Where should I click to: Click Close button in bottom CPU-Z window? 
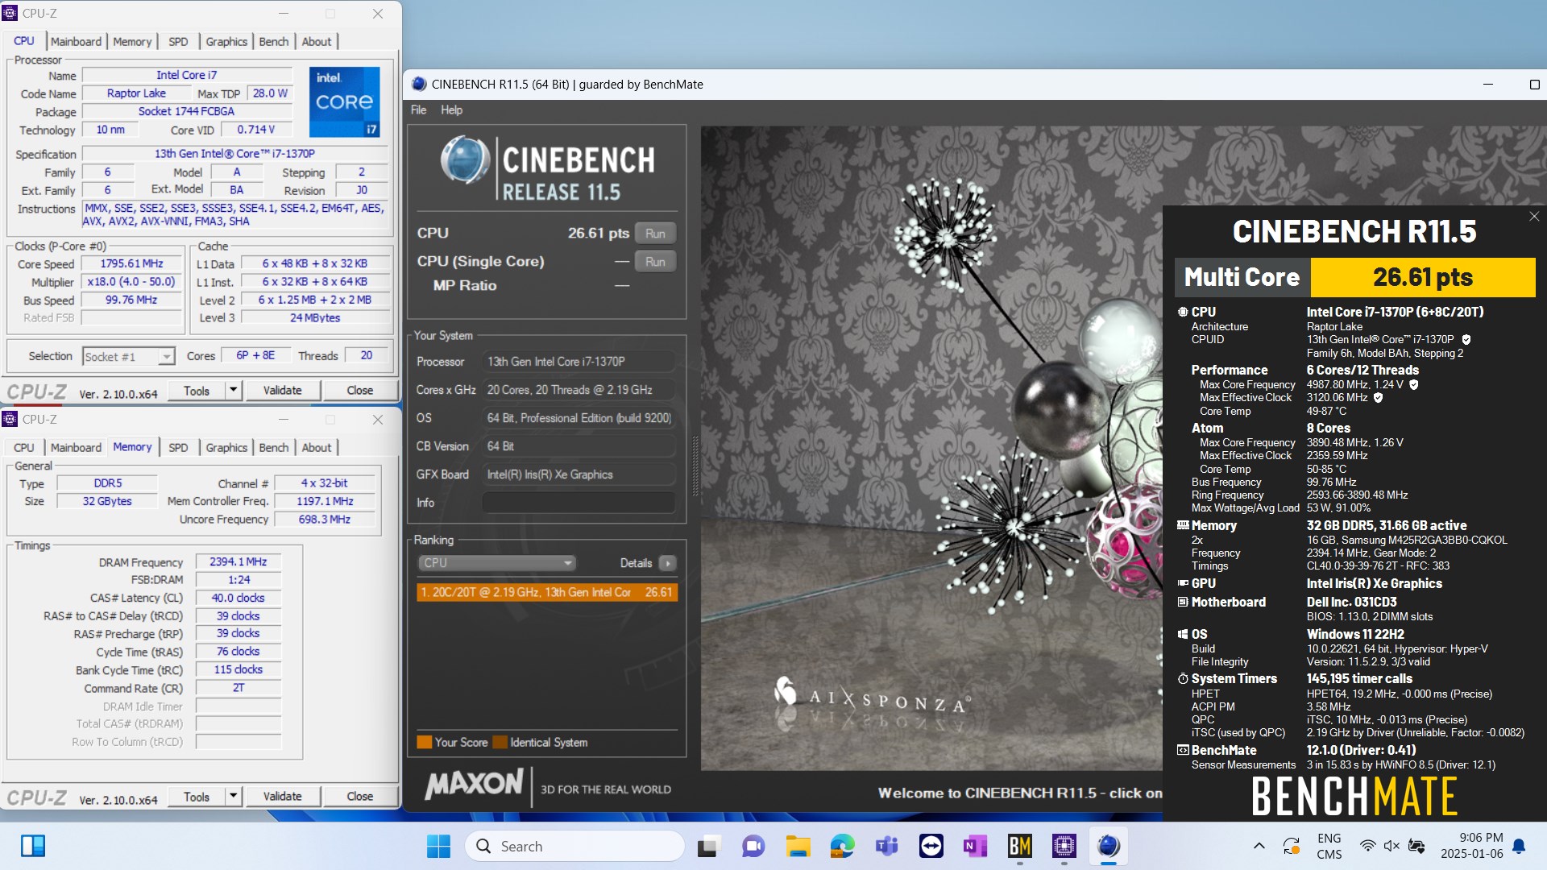(359, 797)
